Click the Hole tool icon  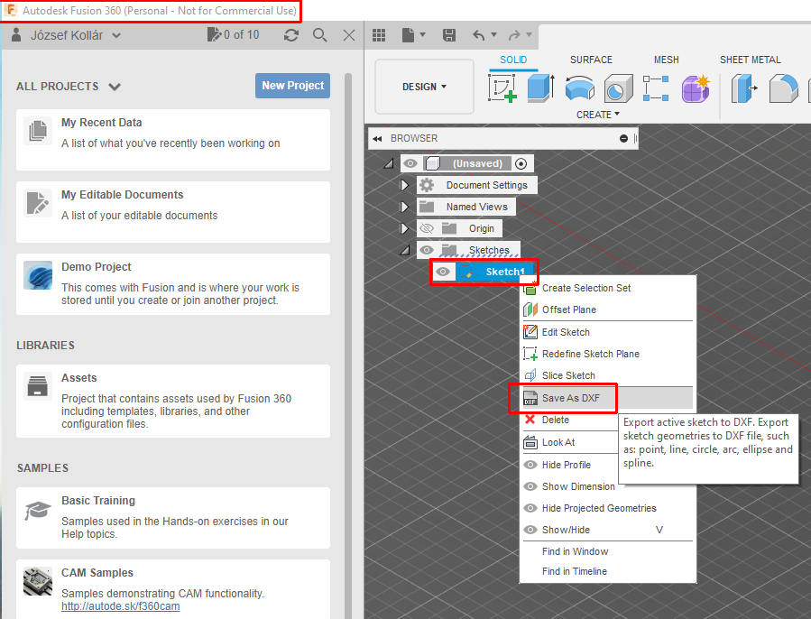point(618,88)
